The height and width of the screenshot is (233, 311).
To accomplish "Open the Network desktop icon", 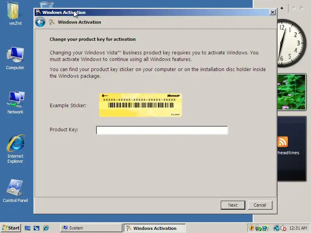I will [15, 103].
